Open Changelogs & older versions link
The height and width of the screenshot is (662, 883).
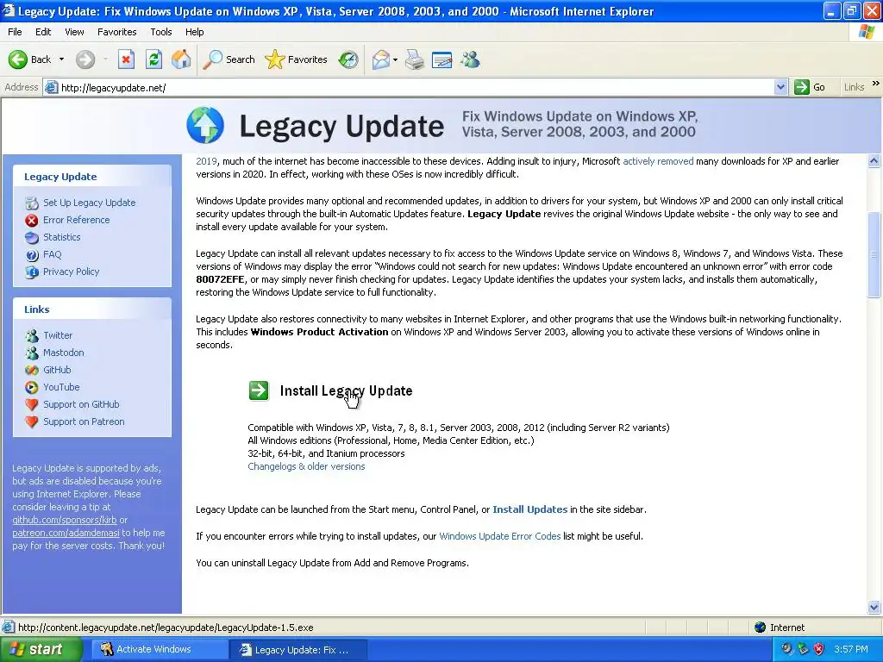[x=306, y=466]
